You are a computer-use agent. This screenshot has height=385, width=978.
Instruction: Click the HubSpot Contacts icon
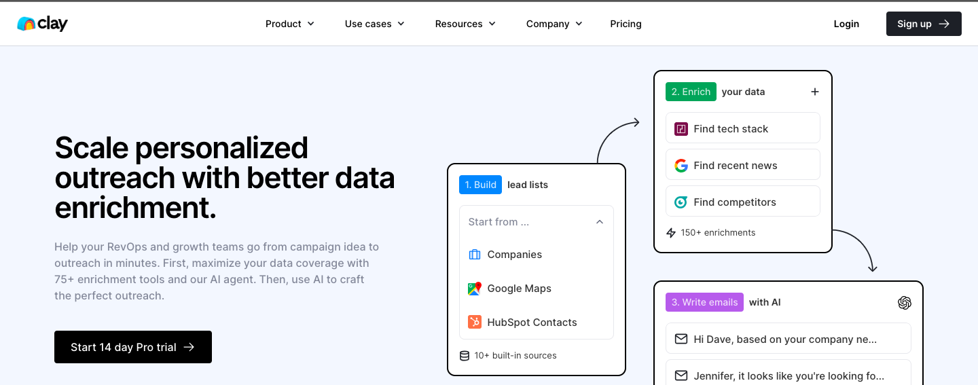coord(474,323)
